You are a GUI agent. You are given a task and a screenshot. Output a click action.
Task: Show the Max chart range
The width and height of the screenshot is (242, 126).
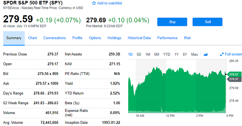coord(195,54)
